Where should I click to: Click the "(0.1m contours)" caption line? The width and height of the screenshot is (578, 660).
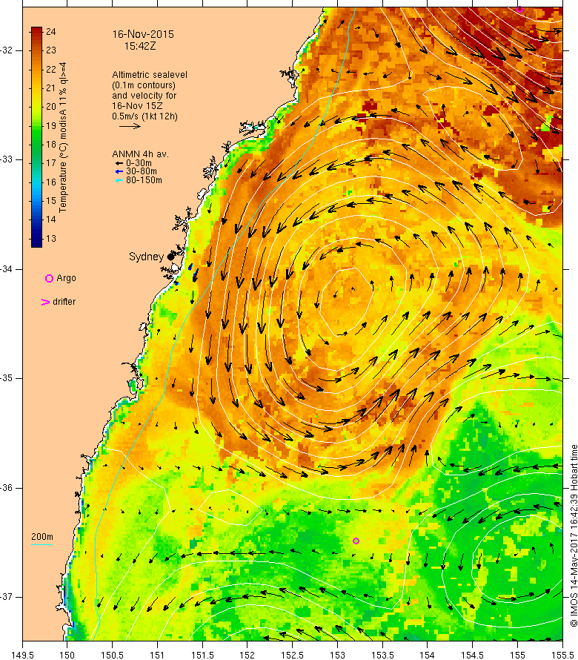[x=144, y=85]
